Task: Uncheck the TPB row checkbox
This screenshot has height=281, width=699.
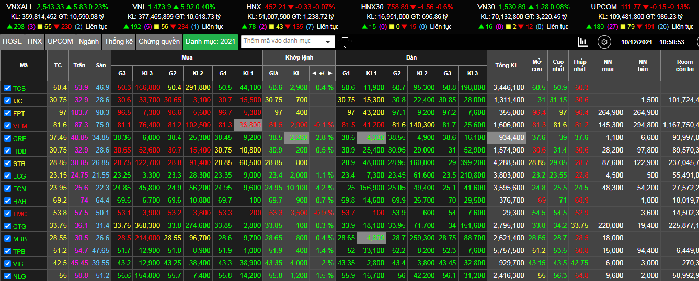Action: point(7,251)
